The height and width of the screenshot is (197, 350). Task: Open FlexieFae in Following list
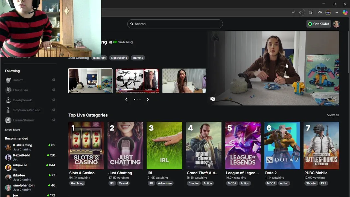point(30,90)
